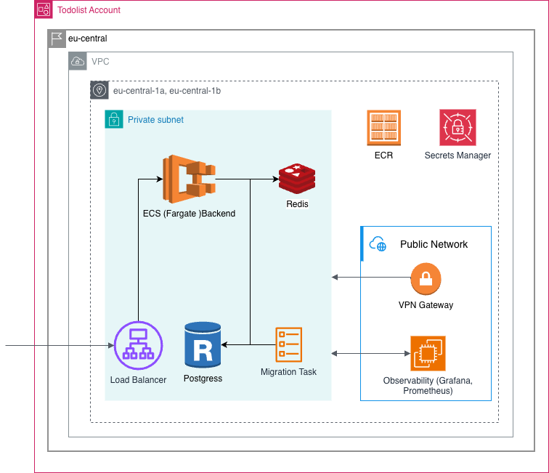Select the 'Public Network' title
The width and height of the screenshot is (549, 473).
click(434, 244)
